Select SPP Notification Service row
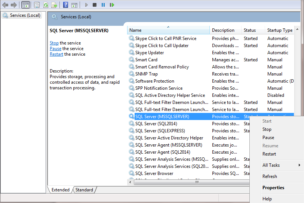 (x=159, y=88)
